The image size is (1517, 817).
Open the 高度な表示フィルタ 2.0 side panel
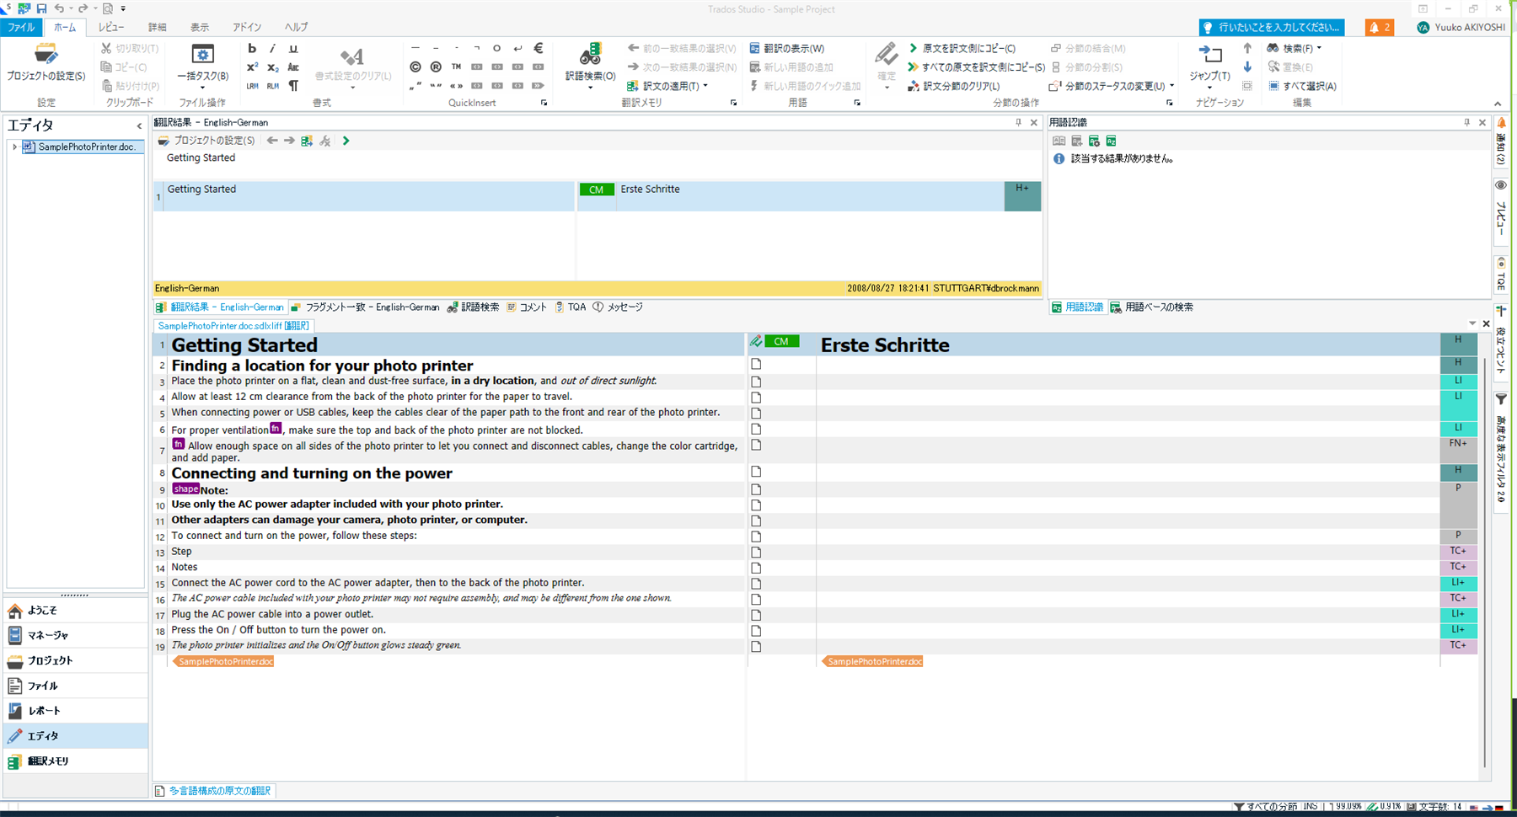pyautogui.click(x=1501, y=451)
